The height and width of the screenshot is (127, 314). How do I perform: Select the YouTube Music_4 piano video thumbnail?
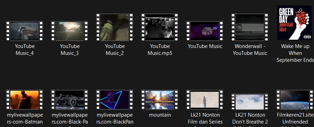pyautogui.click(x=24, y=31)
